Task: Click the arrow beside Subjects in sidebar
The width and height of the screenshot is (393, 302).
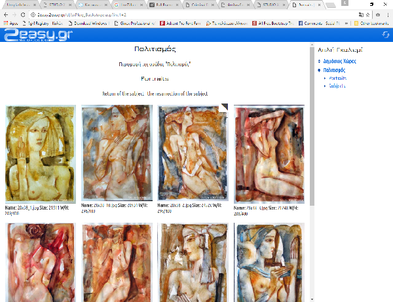Action: pos(325,86)
